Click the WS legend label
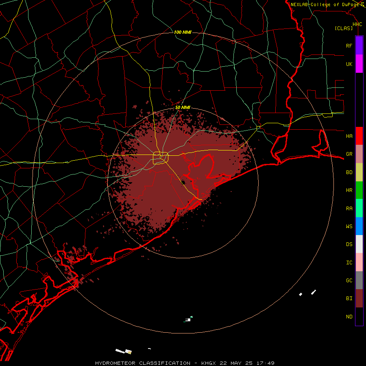 point(349,226)
